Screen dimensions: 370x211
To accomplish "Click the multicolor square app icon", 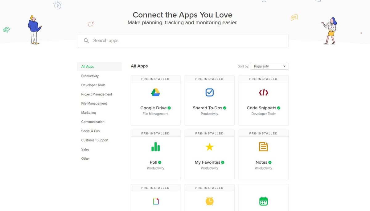I will click(155, 201).
